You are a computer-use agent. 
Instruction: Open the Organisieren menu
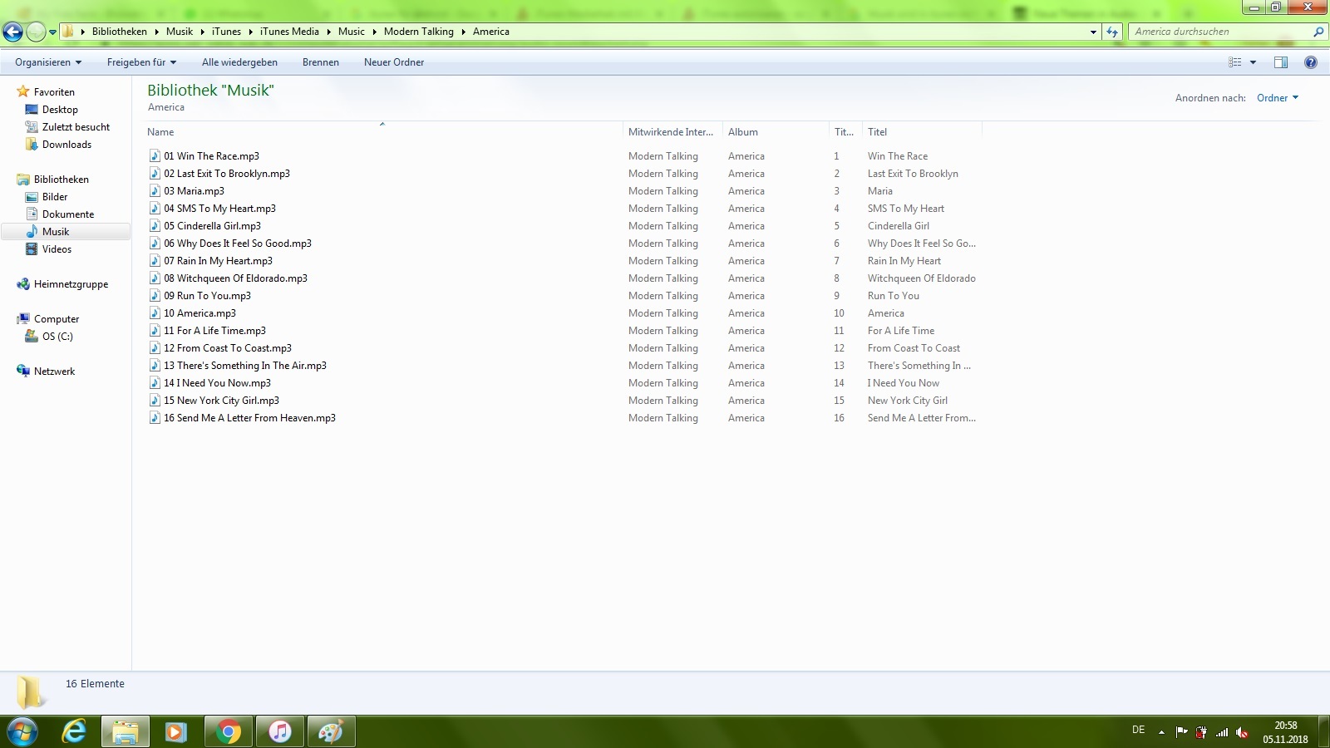[48, 62]
